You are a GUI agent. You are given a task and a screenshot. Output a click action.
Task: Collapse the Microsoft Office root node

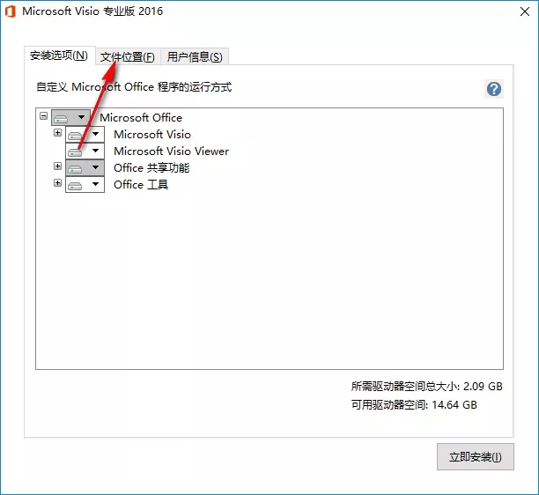click(x=43, y=115)
